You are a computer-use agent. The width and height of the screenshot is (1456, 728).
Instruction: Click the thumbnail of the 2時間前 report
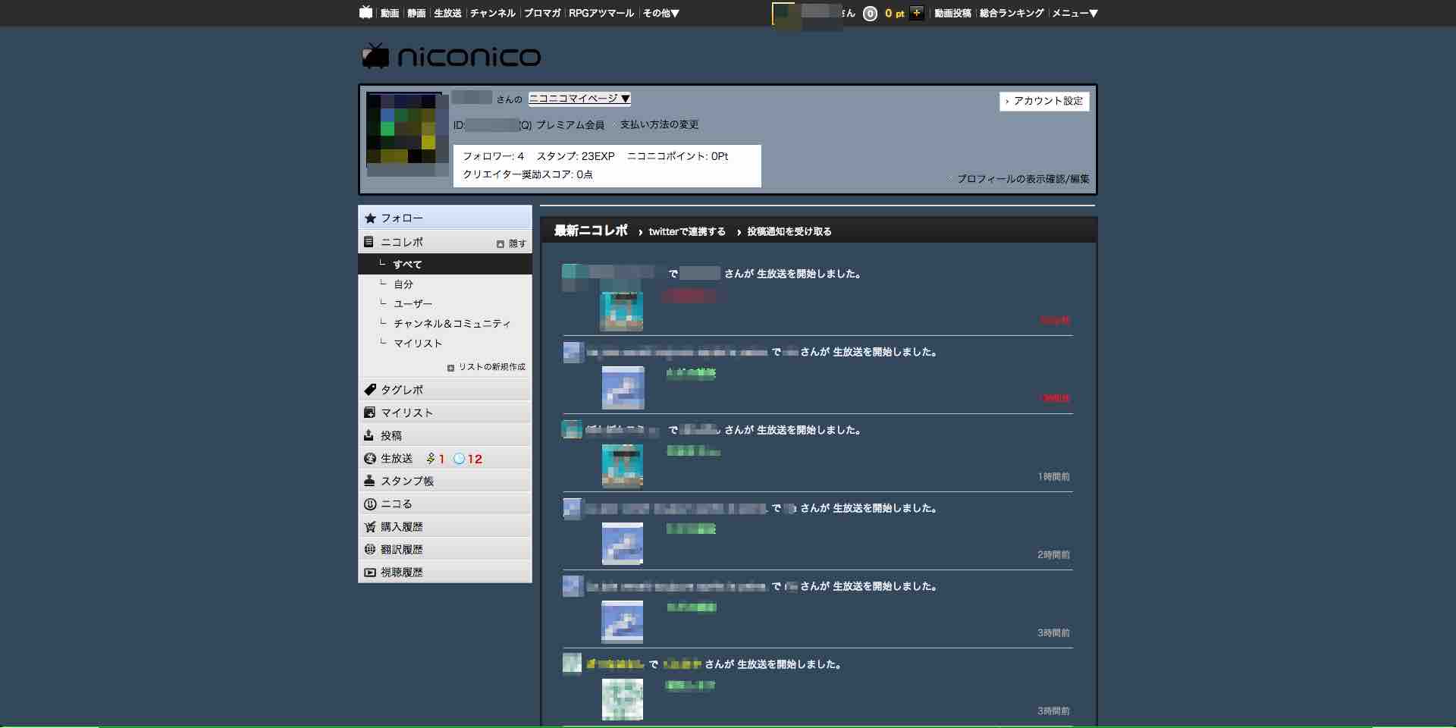(622, 544)
